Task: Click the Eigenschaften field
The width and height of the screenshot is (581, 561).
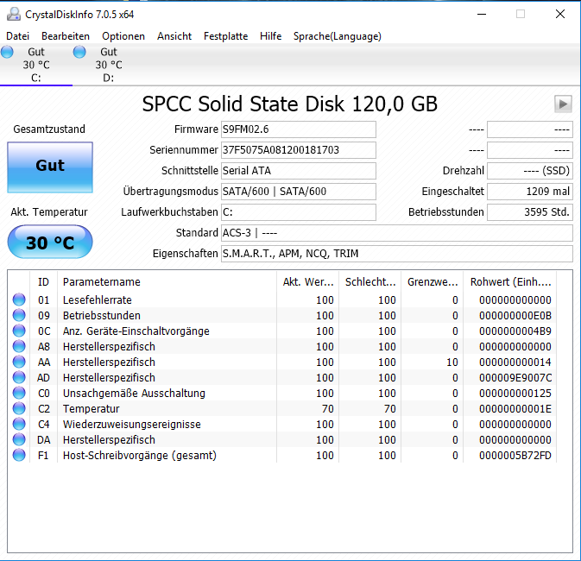Action: (397, 254)
